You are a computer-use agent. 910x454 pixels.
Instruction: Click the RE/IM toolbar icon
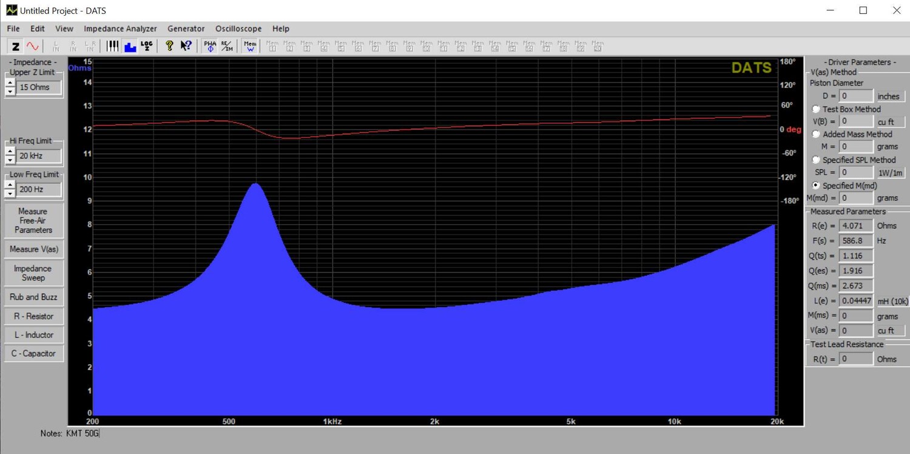click(x=227, y=46)
